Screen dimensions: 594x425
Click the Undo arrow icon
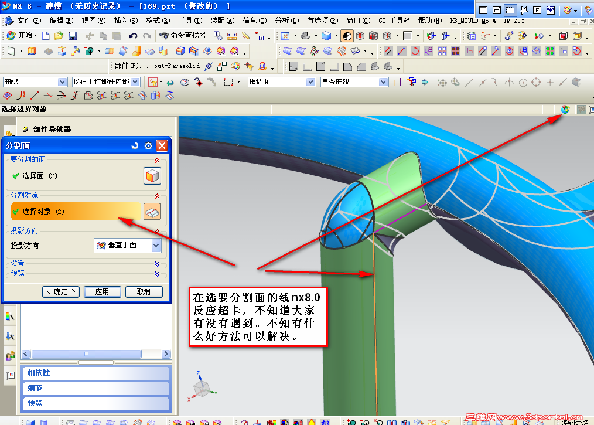133,36
